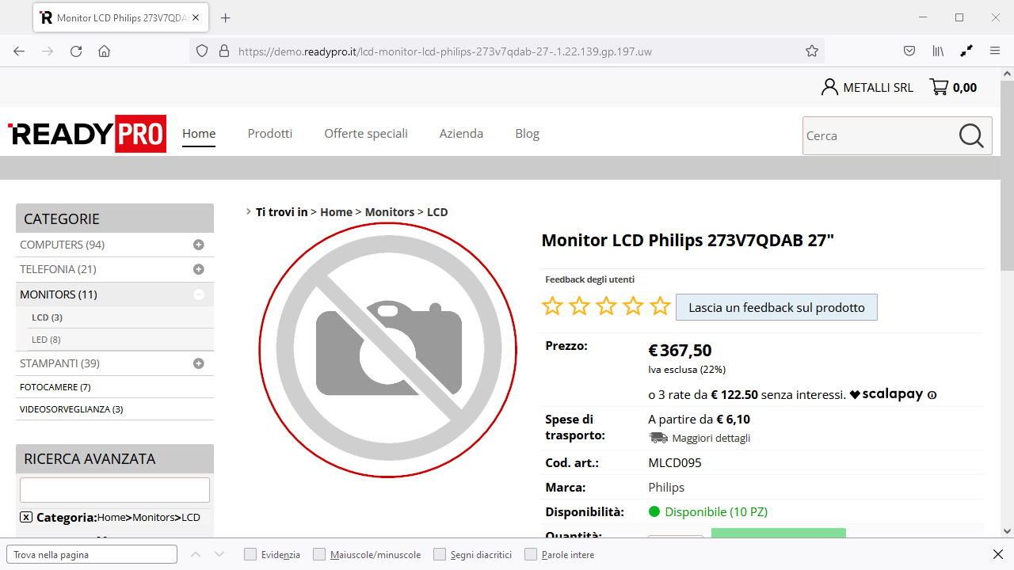
Task: Collapse the MONITORS category
Action: (x=199, y=294)
